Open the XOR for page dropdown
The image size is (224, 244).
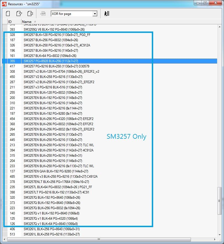(95, 14)
